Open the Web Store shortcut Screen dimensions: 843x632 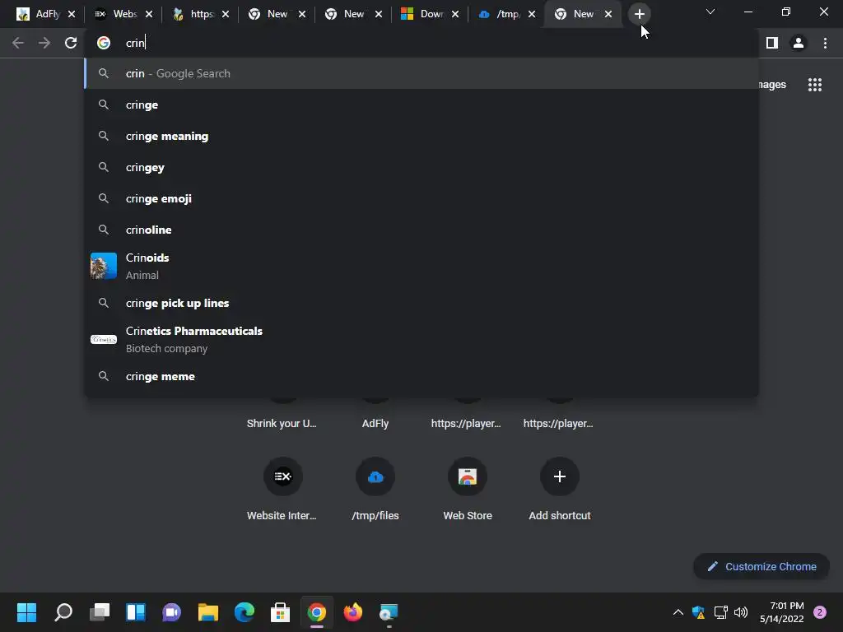468,488
